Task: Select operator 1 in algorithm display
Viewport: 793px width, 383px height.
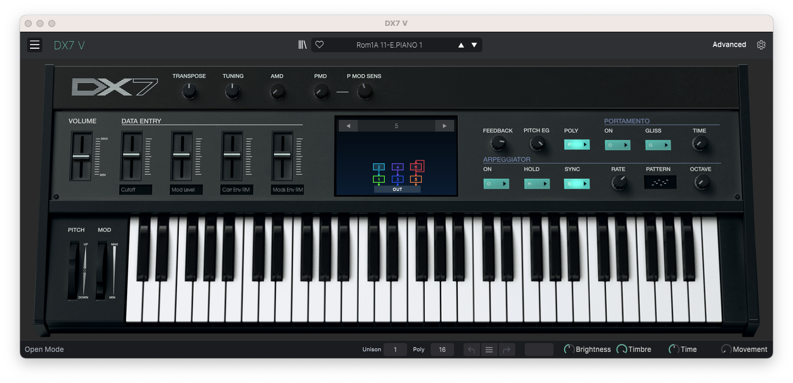Action: tap(378, 179)
